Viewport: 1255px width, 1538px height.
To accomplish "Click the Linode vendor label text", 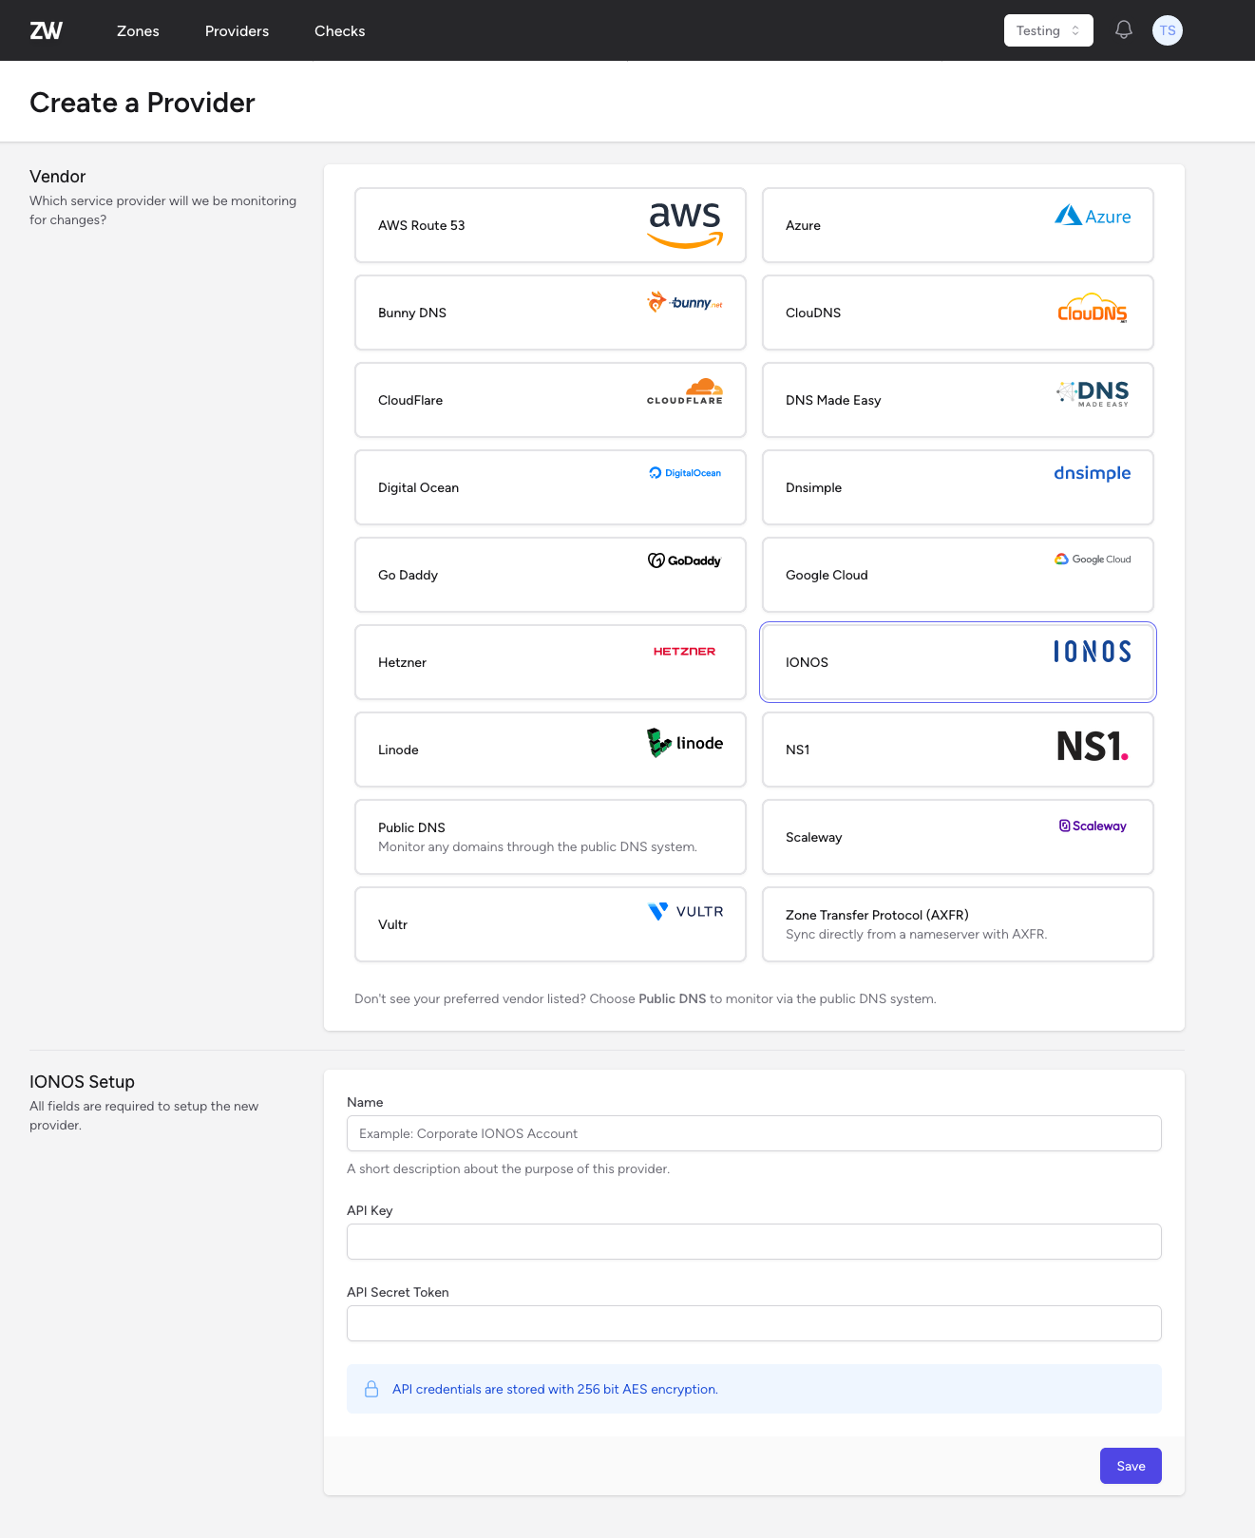I will (x=398, y=750).
